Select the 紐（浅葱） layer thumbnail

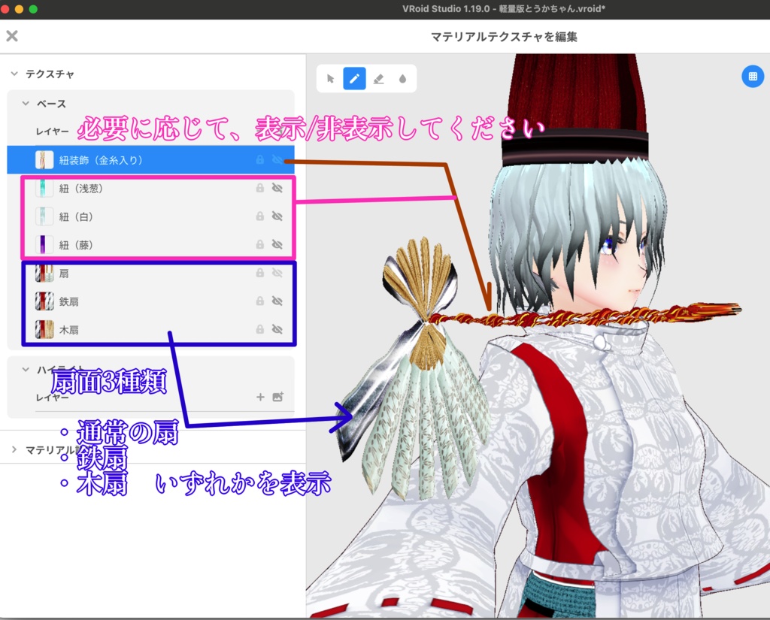click(45, 188)
